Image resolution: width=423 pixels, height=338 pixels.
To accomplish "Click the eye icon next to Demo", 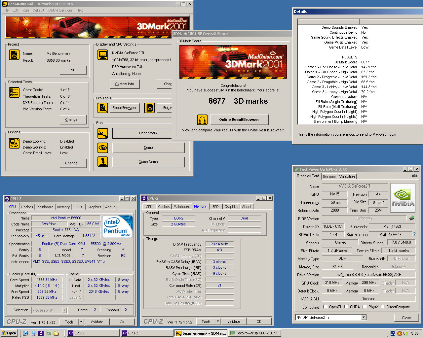I will (x=103, y=148).
